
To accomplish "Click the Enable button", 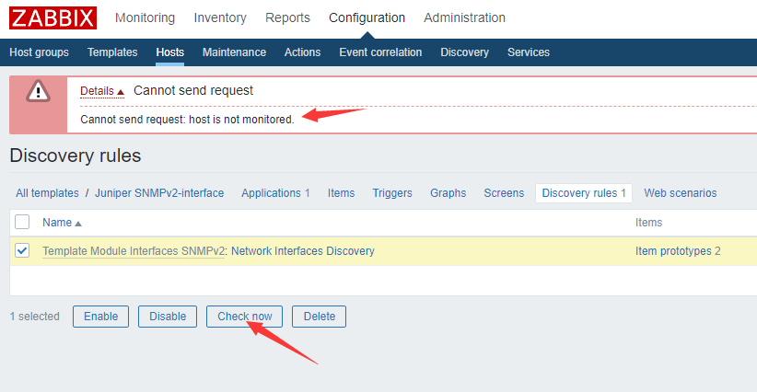I will coord(101,317).
